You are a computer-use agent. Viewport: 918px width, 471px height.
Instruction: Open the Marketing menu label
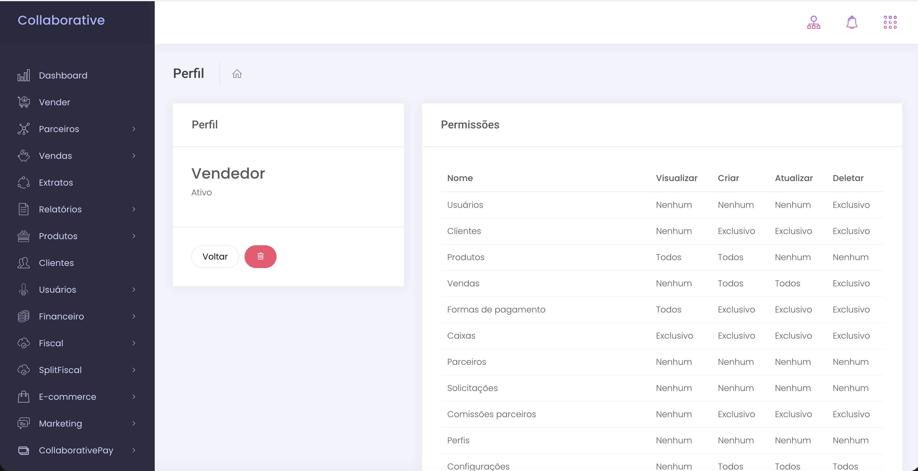click(x=60, y=423)
